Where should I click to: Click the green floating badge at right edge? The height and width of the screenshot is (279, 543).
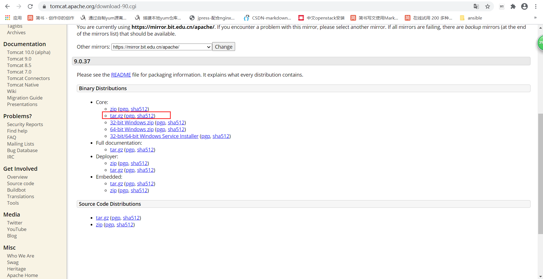tap(540, 43)
